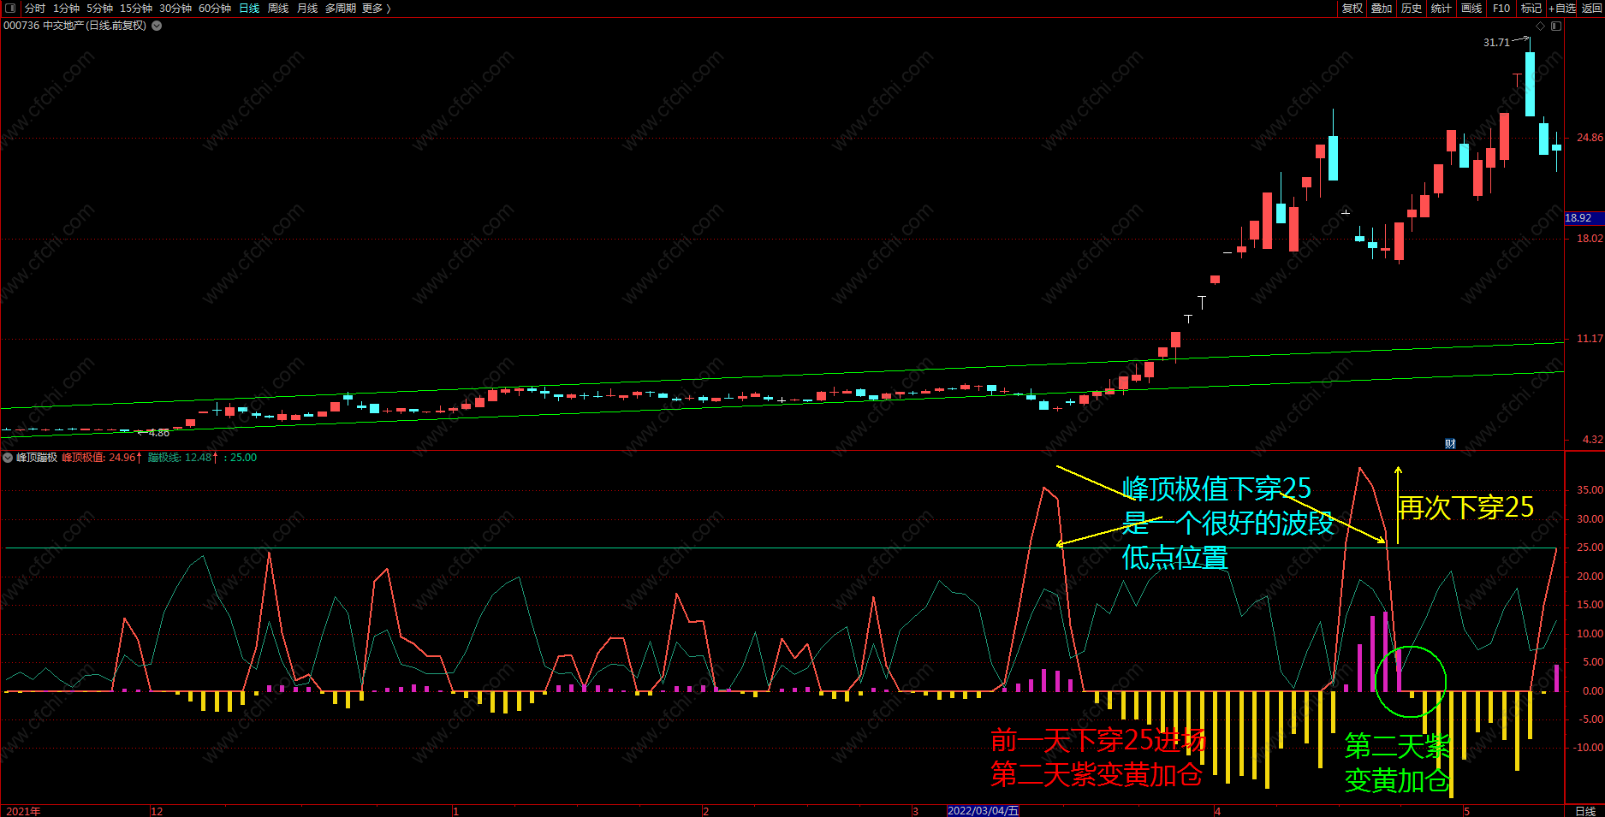Click the 标记 mark button

point(1531,8)
